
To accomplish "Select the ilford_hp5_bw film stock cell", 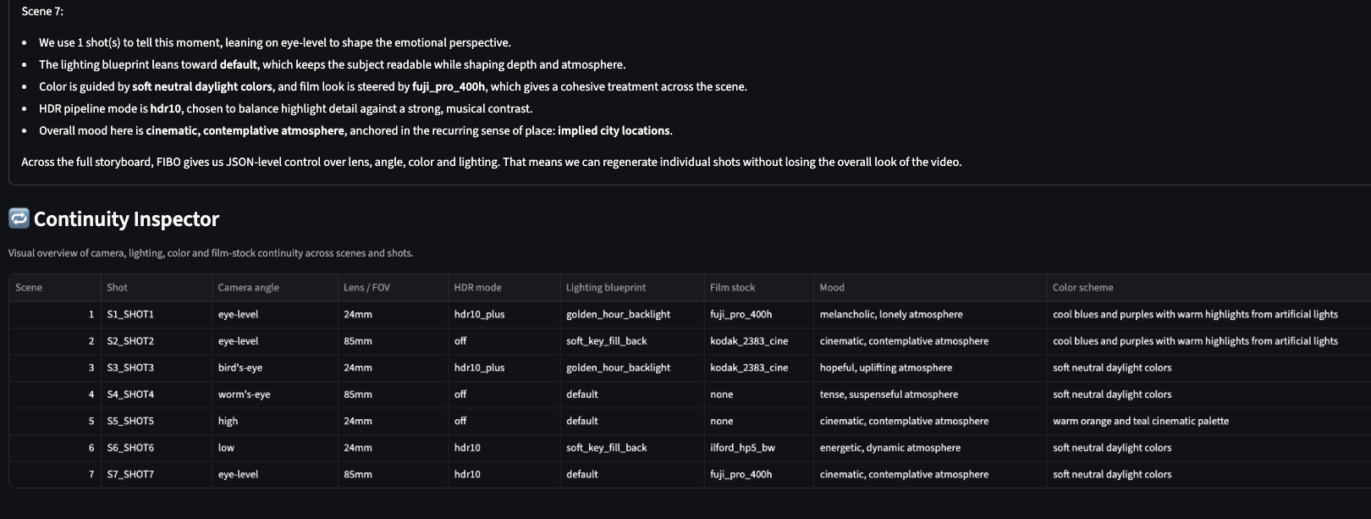I will (x=742, y=448).
